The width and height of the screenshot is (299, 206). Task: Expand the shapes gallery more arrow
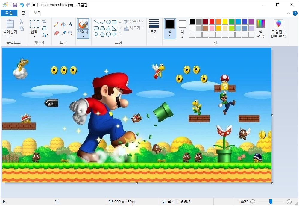click(x=120, y=34)
